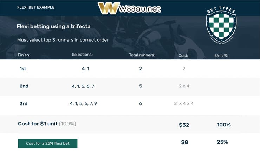Screen dimensions: 260x152
Task: Click the Cost column header
Action: click(x=183, y=56)
